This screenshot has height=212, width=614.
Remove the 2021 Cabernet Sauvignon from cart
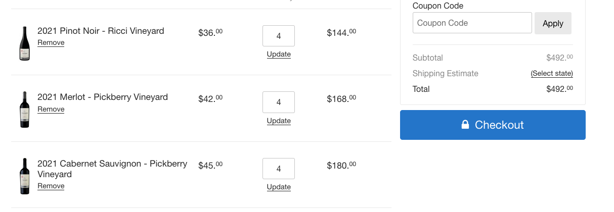(x=51, y=186)
